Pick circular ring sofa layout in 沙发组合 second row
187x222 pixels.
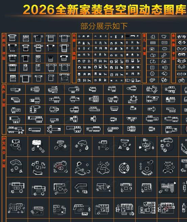pyautogui.click(x=124, y=168)
